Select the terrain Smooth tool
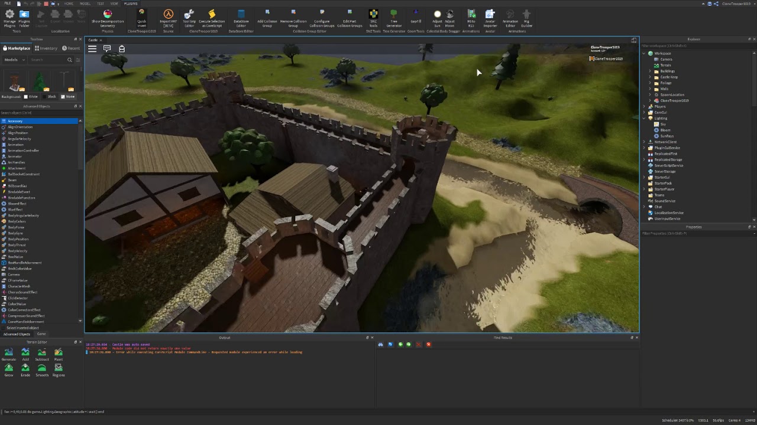This screenshot has width=757, height=425. [x=42, y=370]
